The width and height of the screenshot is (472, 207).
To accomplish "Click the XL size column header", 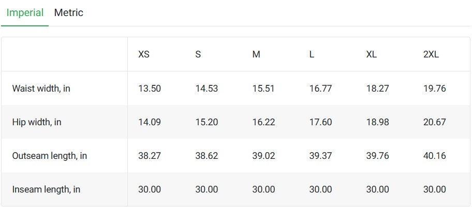I will pyautogui.click(x=372, y=54).
